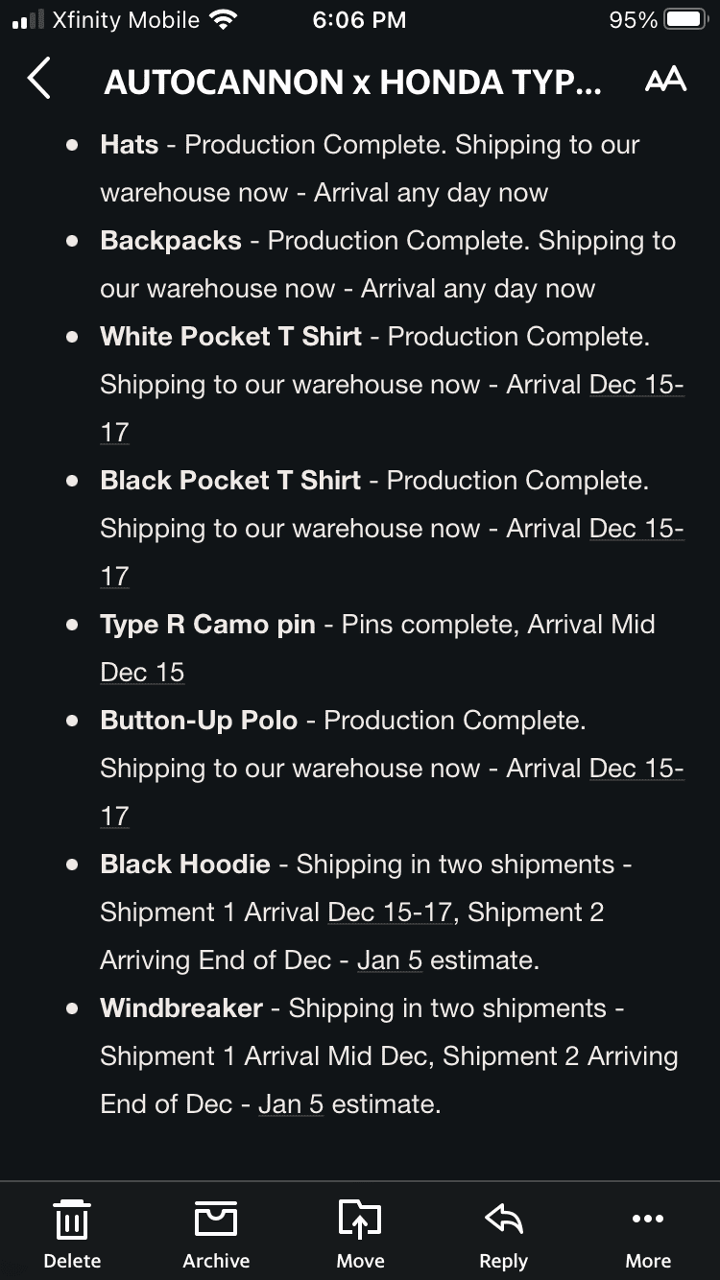This screenshot has width=720, height=1280.
Task: Tap the back arrow icon
Action: 39,80
